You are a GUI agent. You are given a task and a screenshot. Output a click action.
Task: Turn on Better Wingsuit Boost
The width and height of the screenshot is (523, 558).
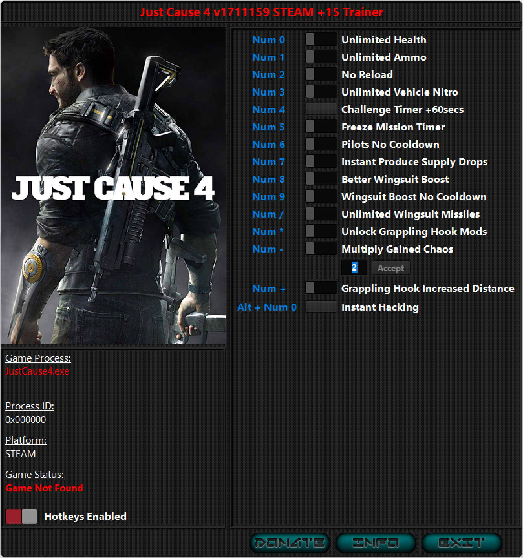click(321, 179)
